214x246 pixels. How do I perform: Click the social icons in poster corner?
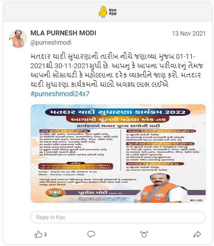pyautogui.click(x=196, y=200)
